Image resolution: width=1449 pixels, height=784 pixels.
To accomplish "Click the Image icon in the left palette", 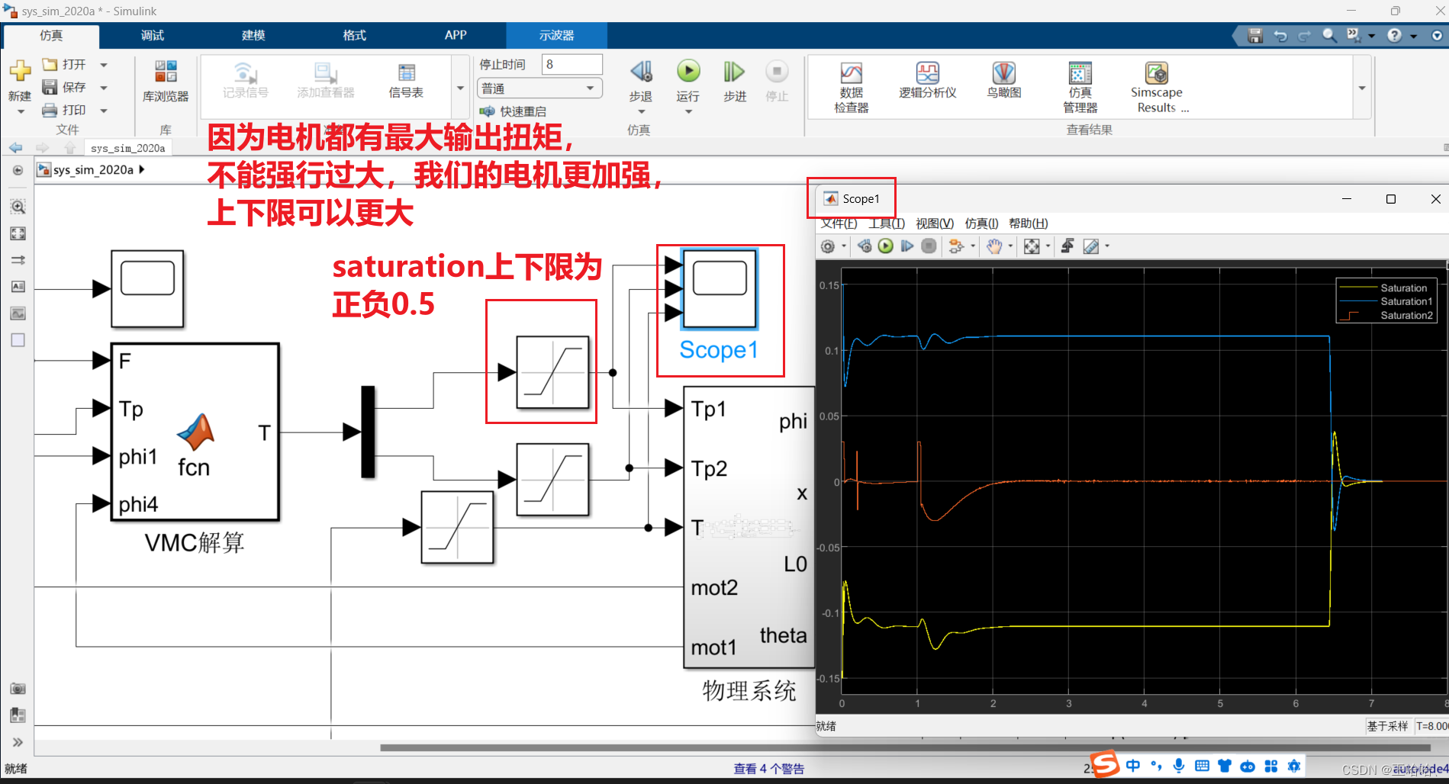I will tap(18, 313).
